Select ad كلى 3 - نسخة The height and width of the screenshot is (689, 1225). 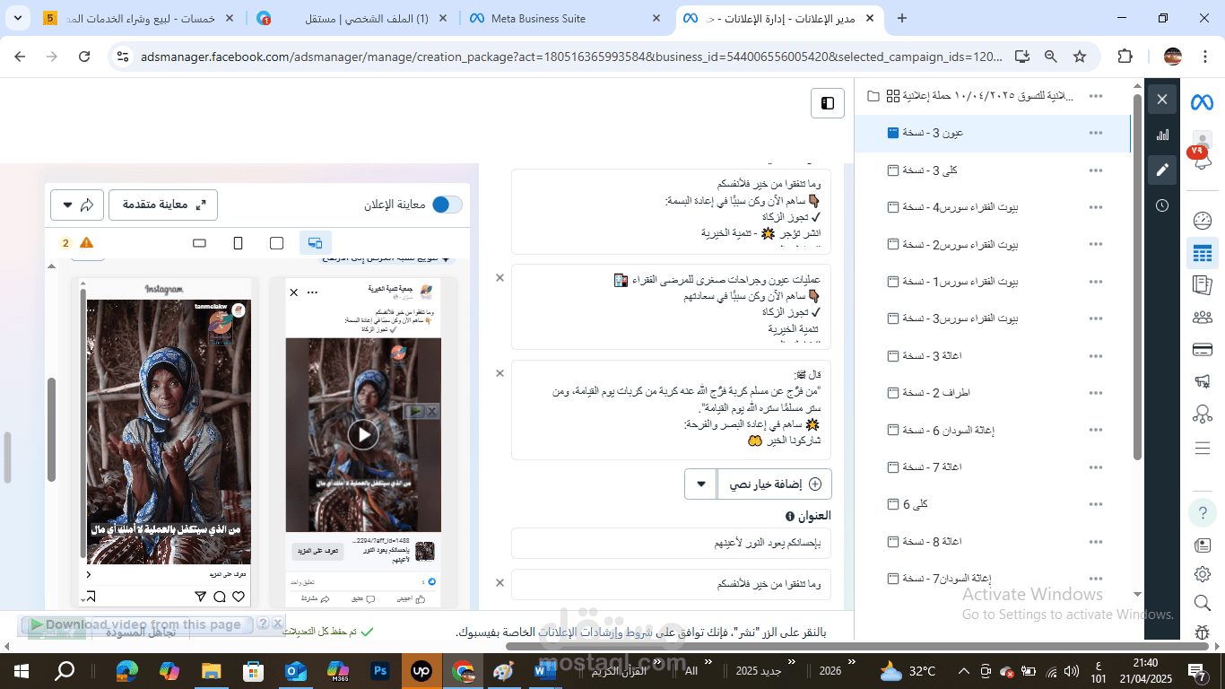(992, 170)
